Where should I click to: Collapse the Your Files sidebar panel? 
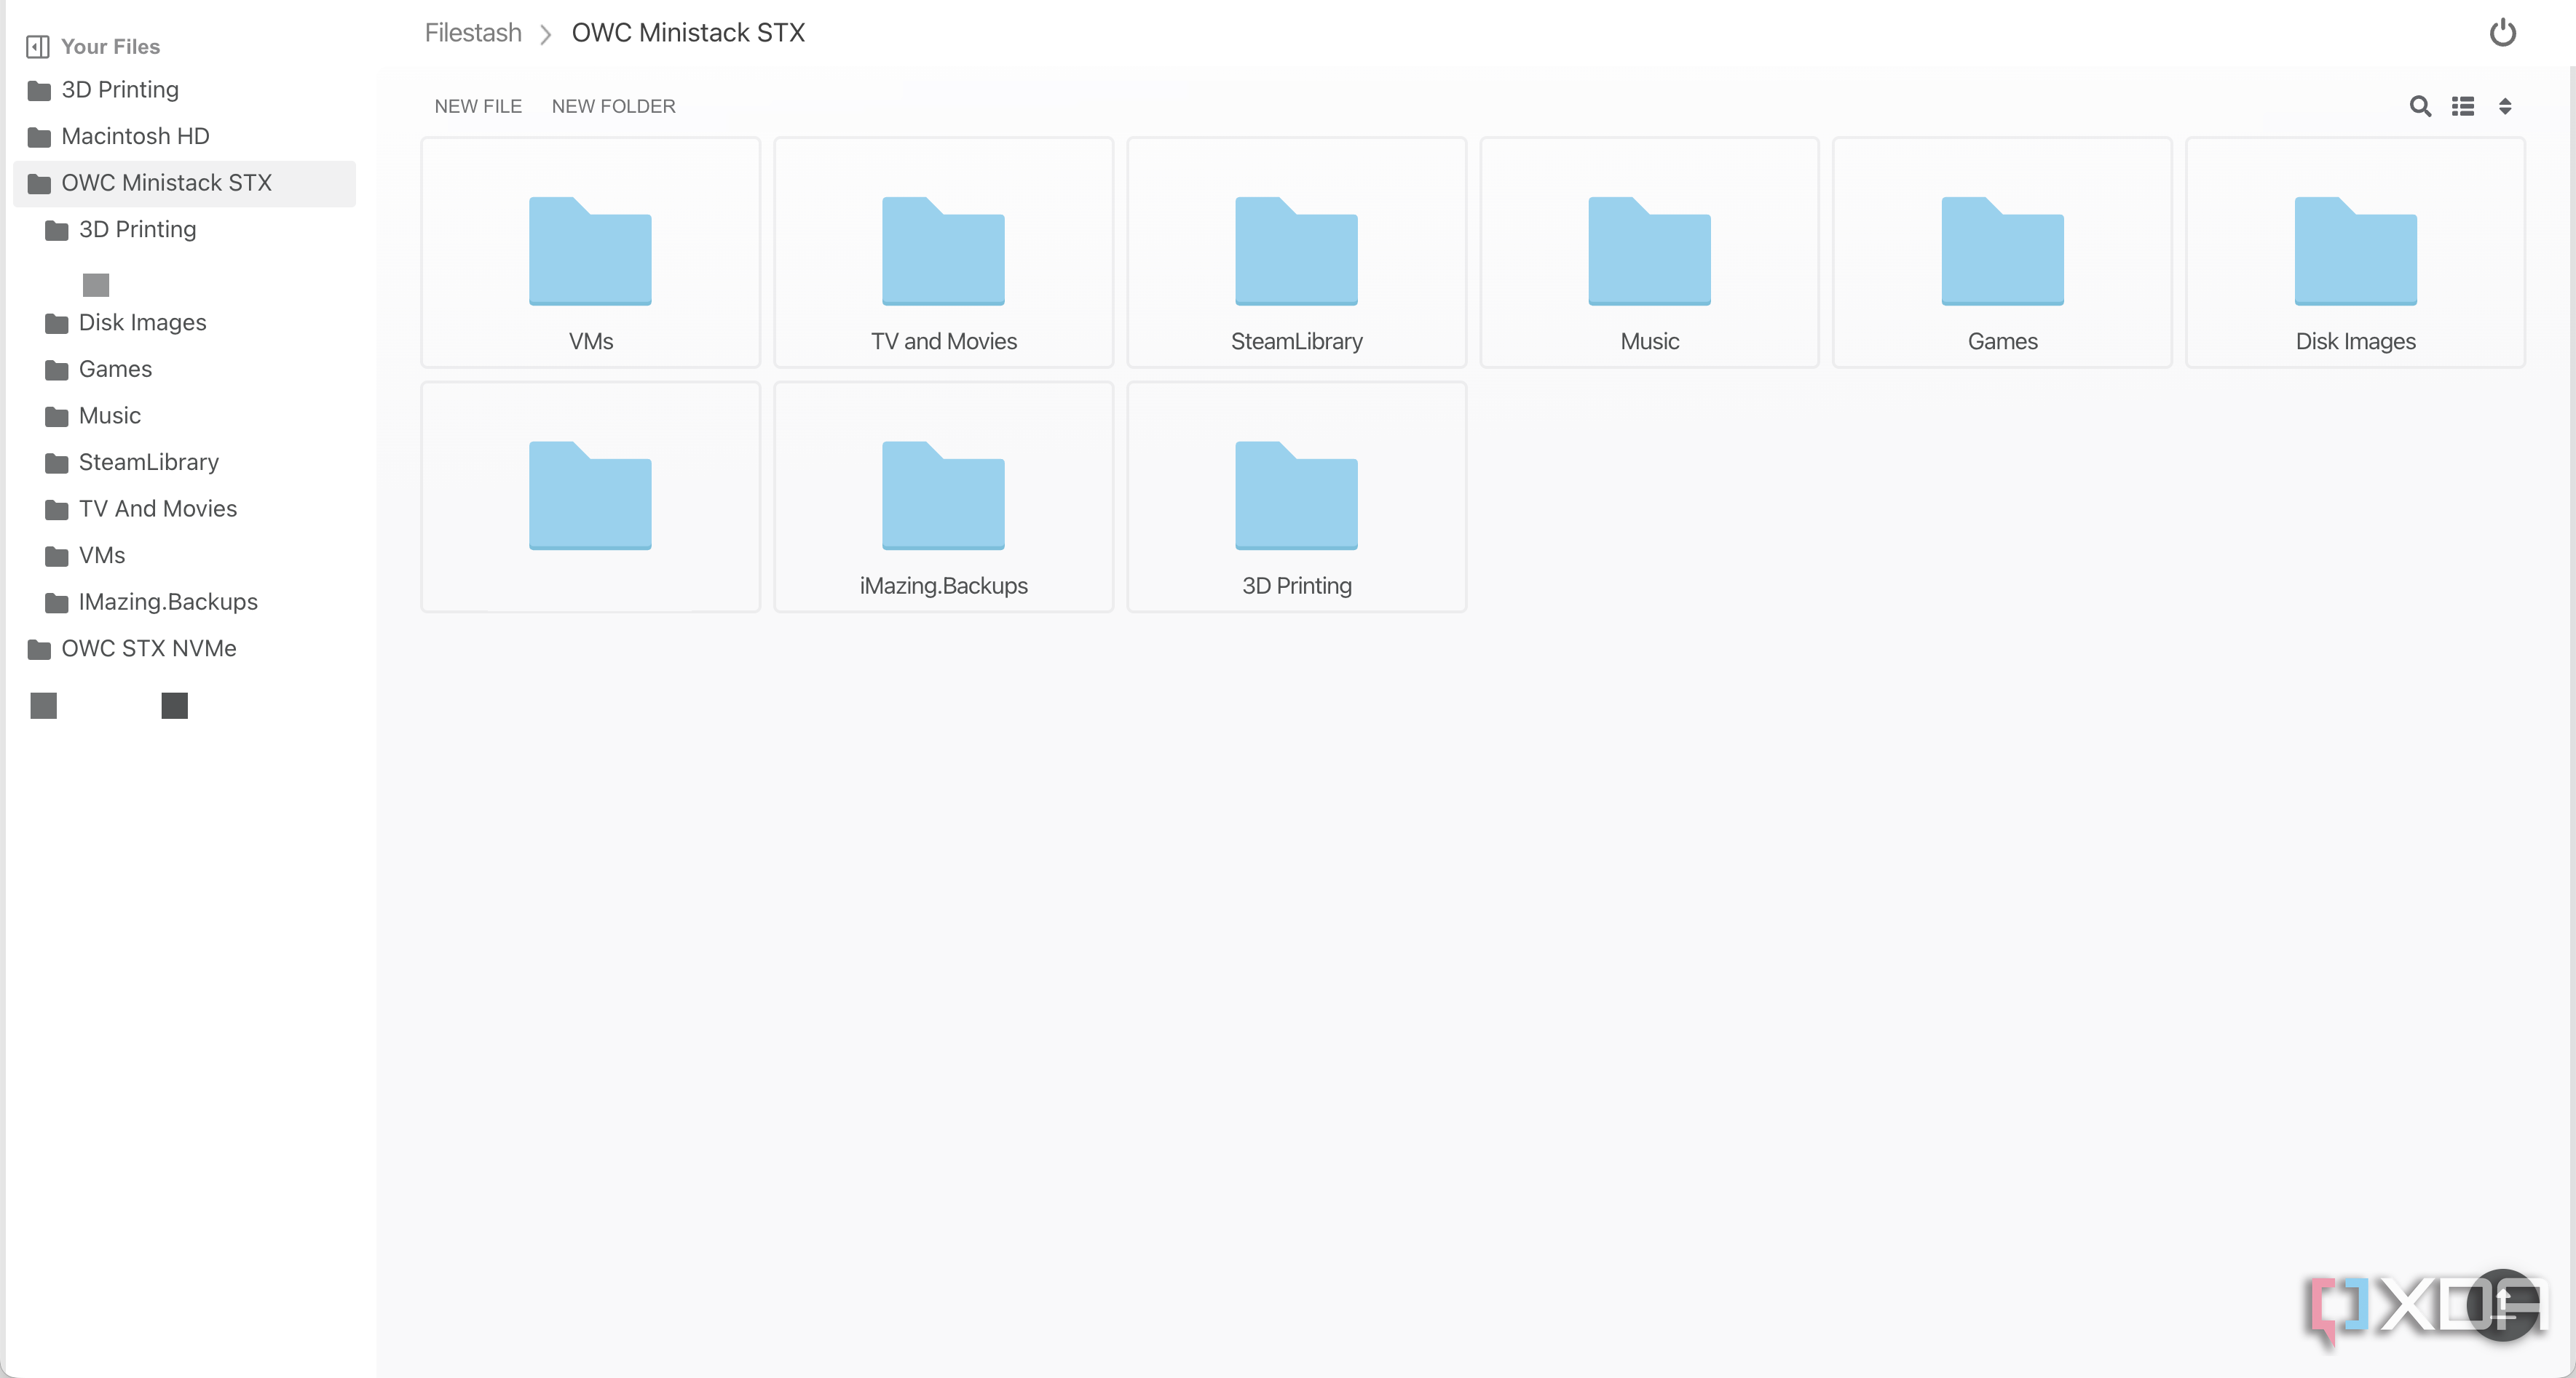[38, 47]
